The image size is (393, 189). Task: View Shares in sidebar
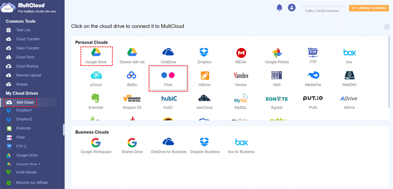point(22,84)
